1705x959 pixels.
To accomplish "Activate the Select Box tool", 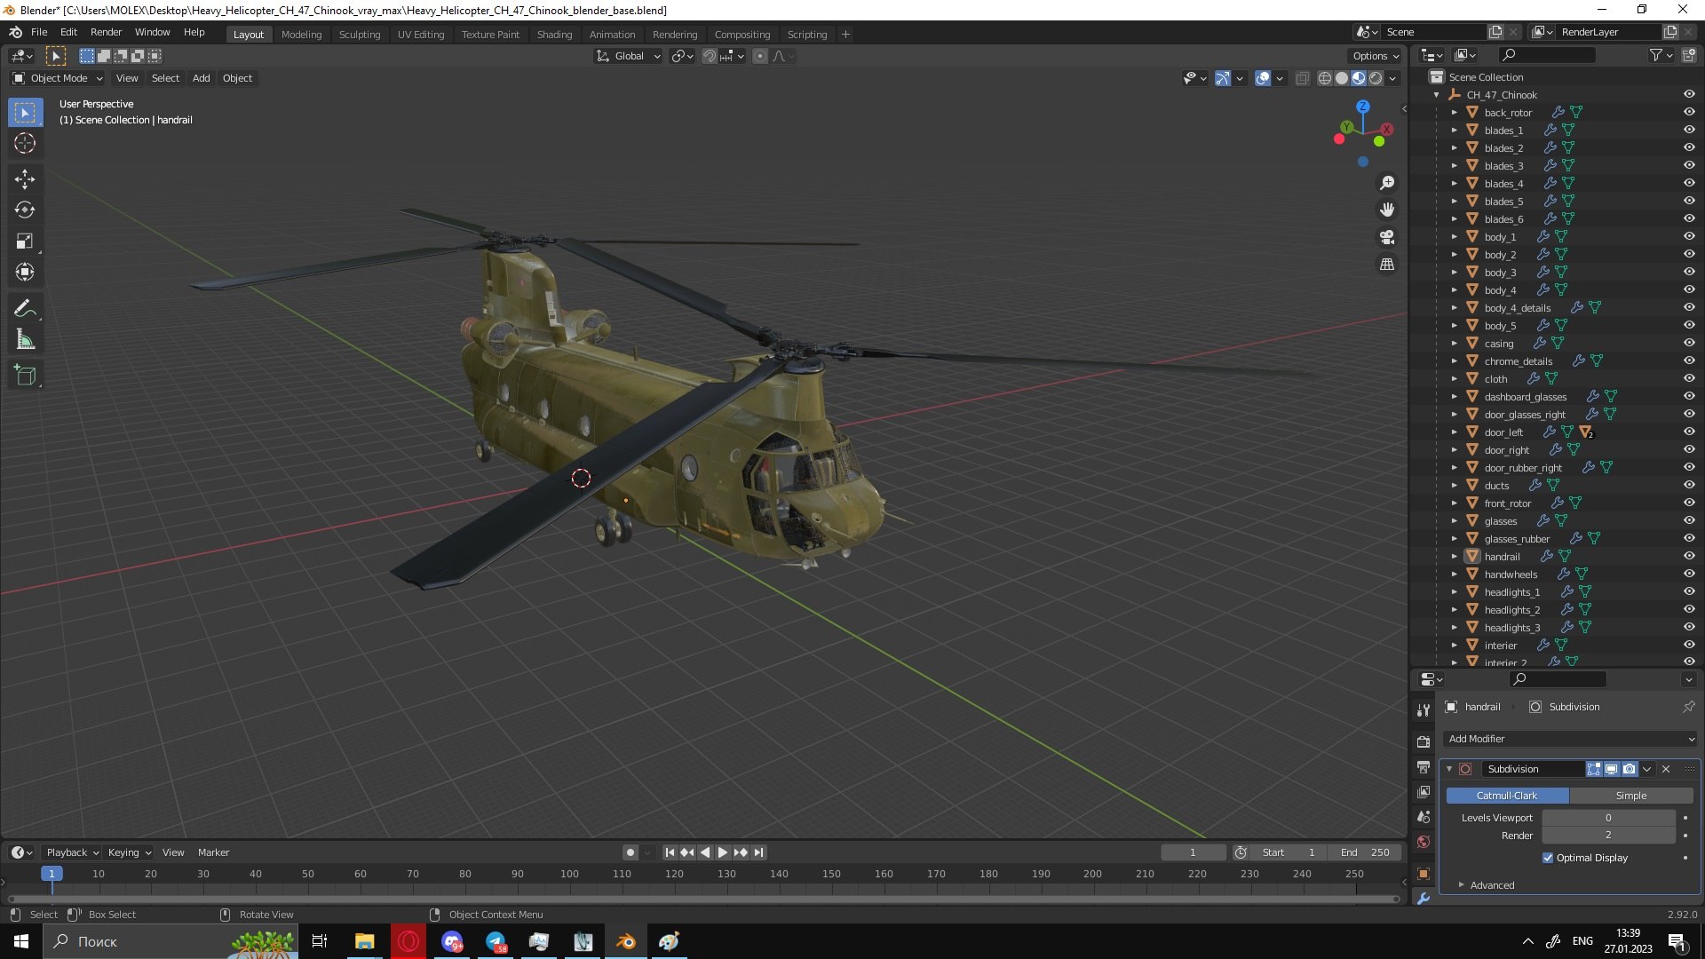I will (x=25, y=113).
